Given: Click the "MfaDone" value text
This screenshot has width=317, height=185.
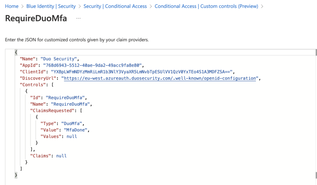Looking at the screenshot, I should pos(75,130).
